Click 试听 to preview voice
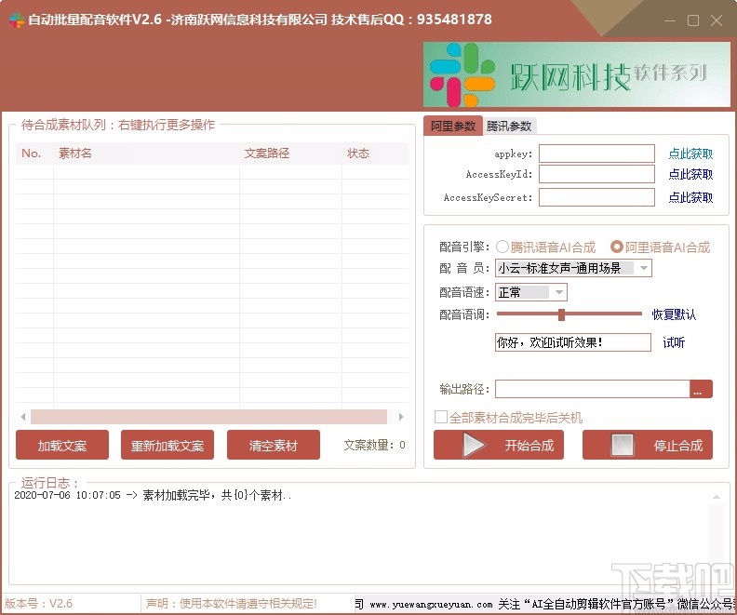The height and width of the screenshot is (615, 737). point(674,342)
